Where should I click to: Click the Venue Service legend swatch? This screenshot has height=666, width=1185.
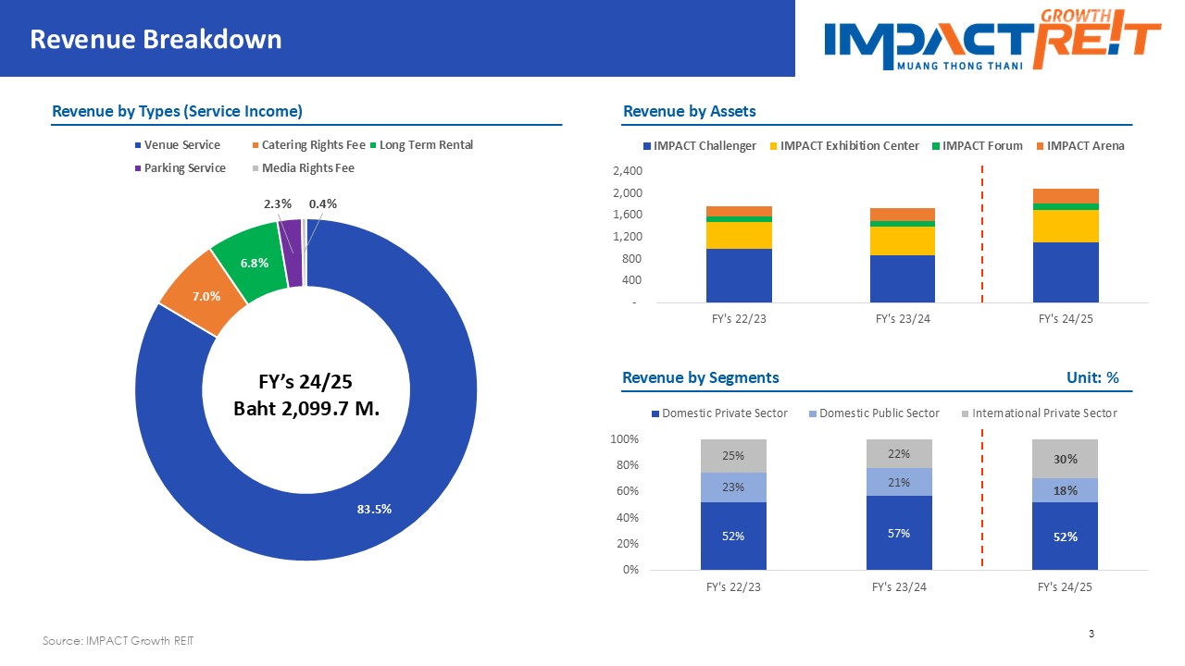[139, 145]
